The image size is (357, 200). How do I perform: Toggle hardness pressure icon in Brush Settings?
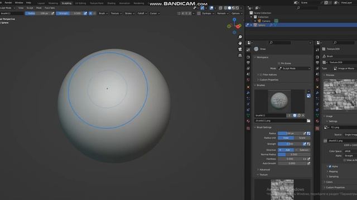(308, 159)
